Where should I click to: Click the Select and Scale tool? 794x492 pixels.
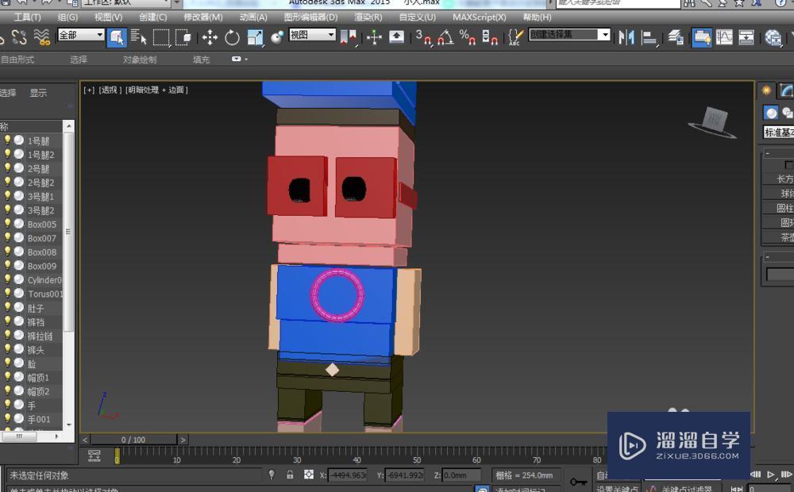255,37
